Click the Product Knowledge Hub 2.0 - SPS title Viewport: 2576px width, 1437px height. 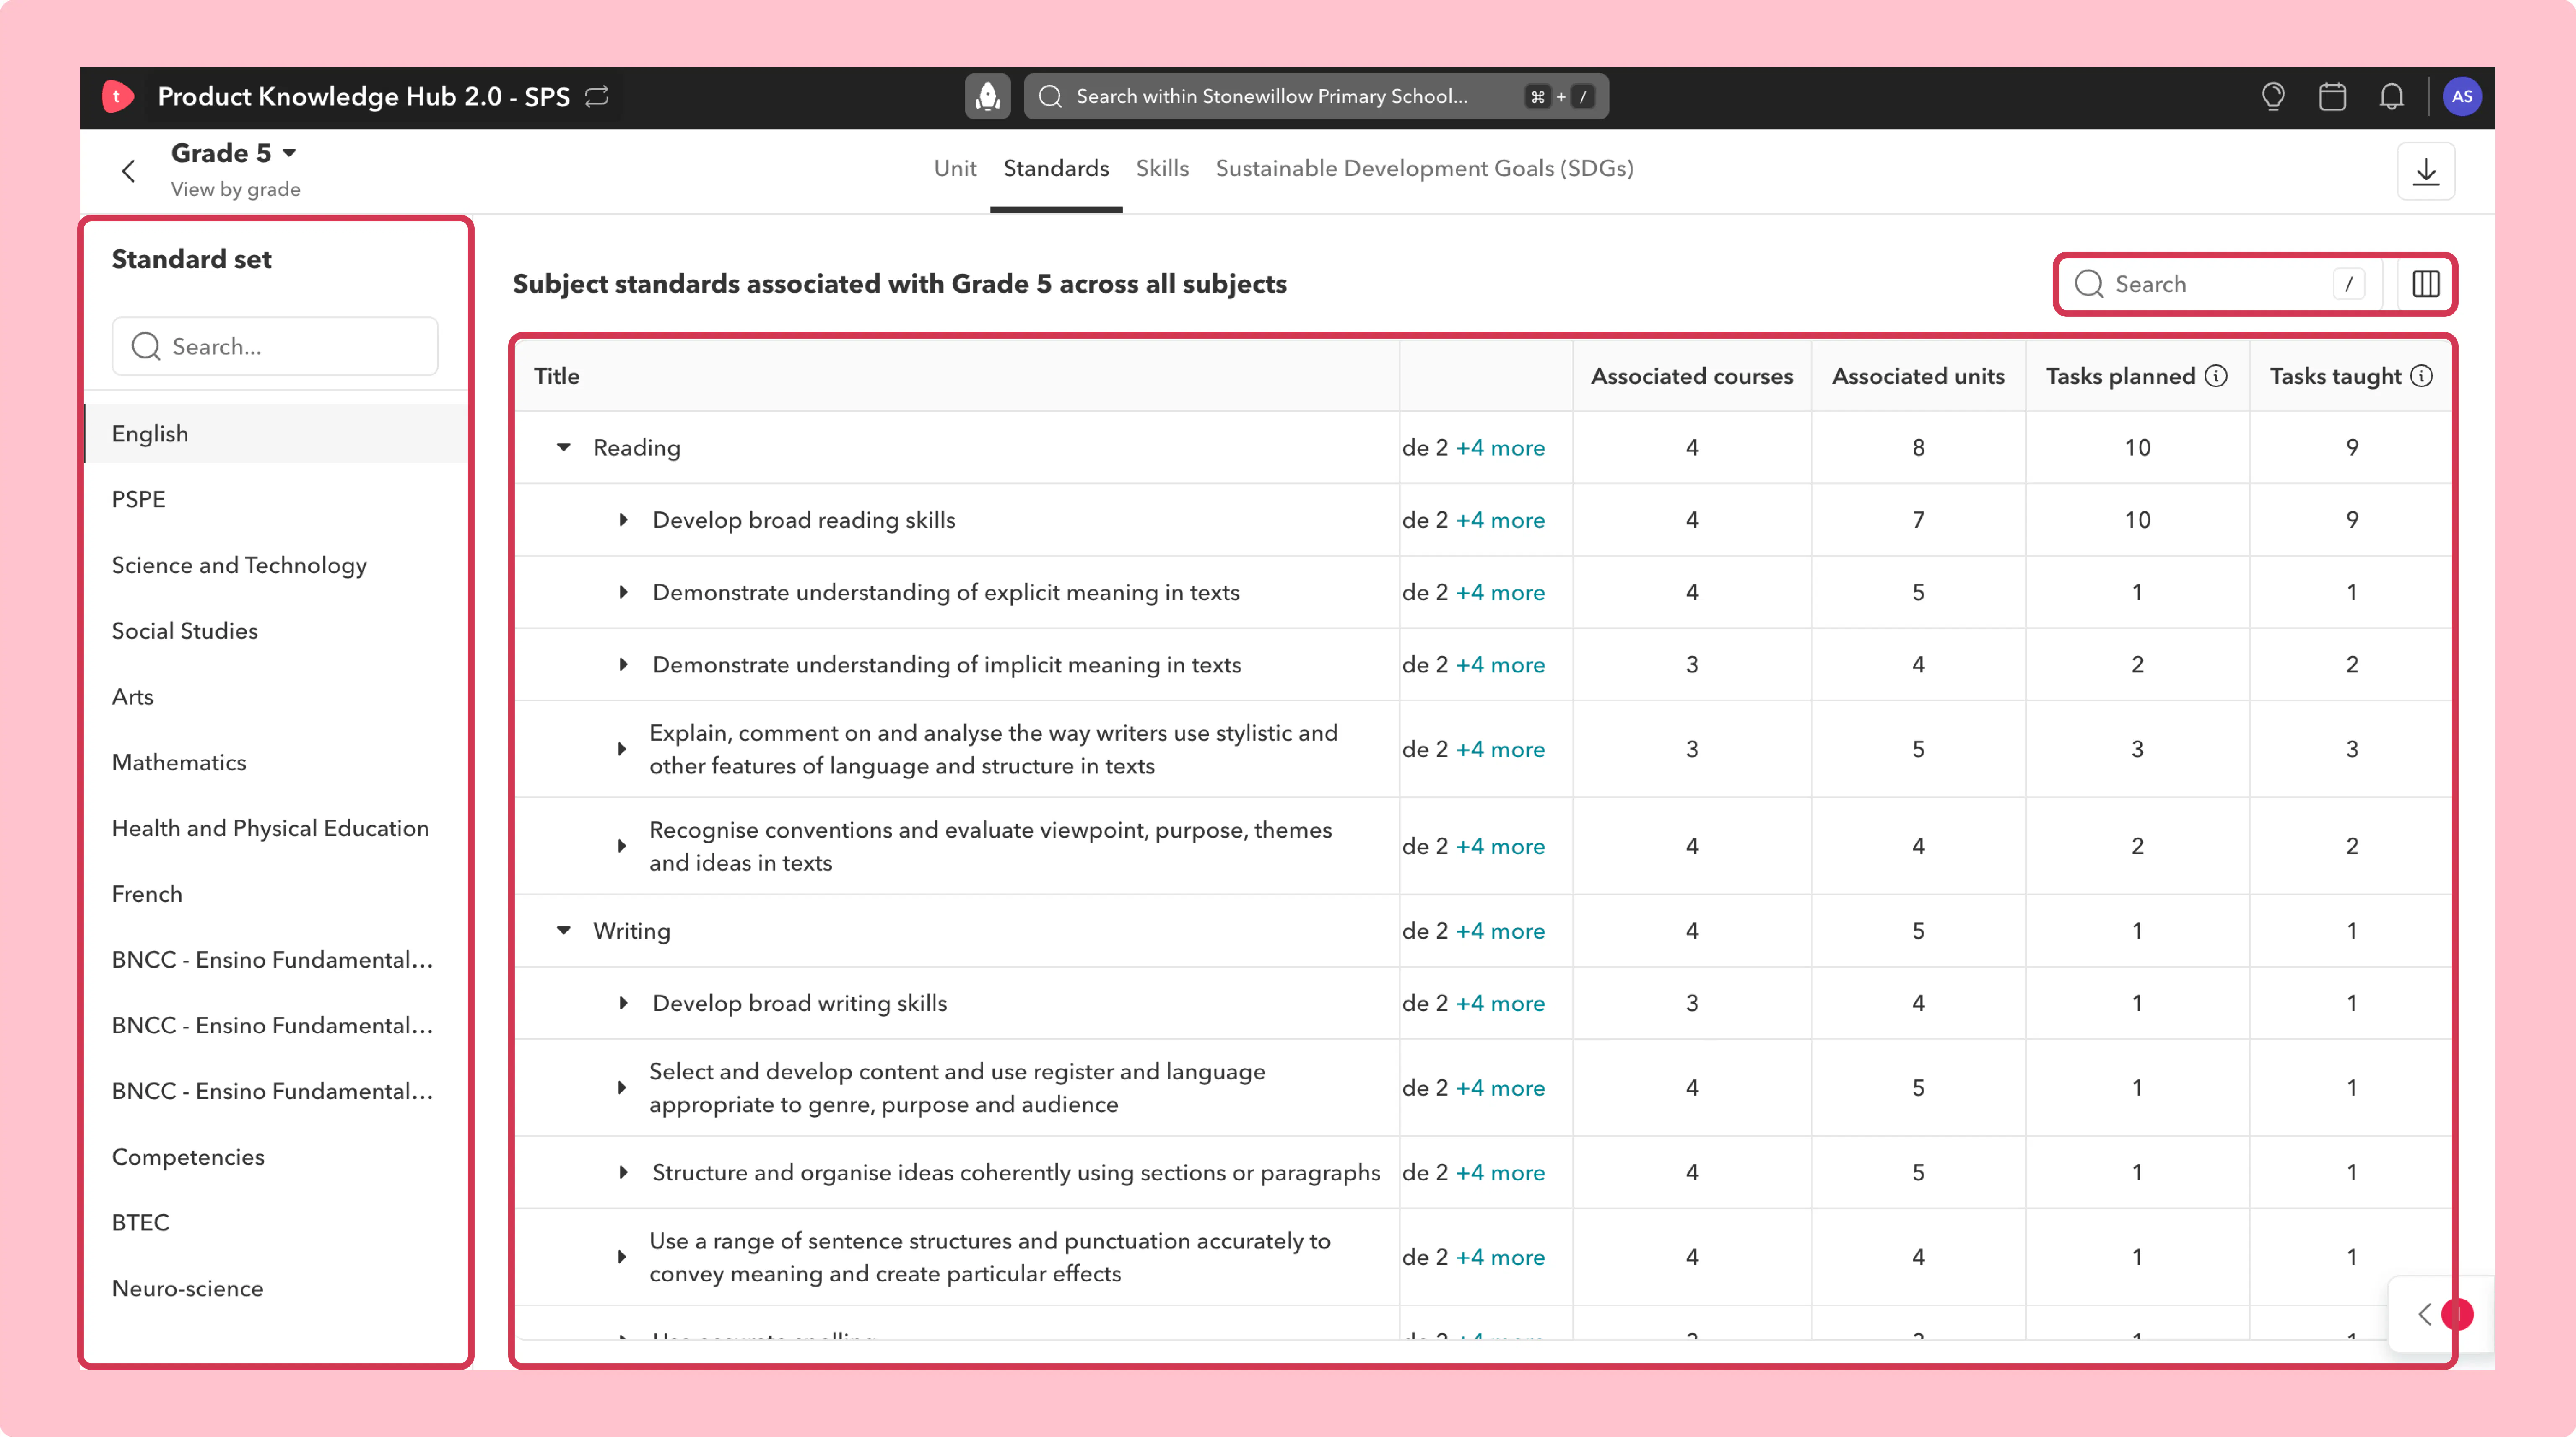point(364,96)
